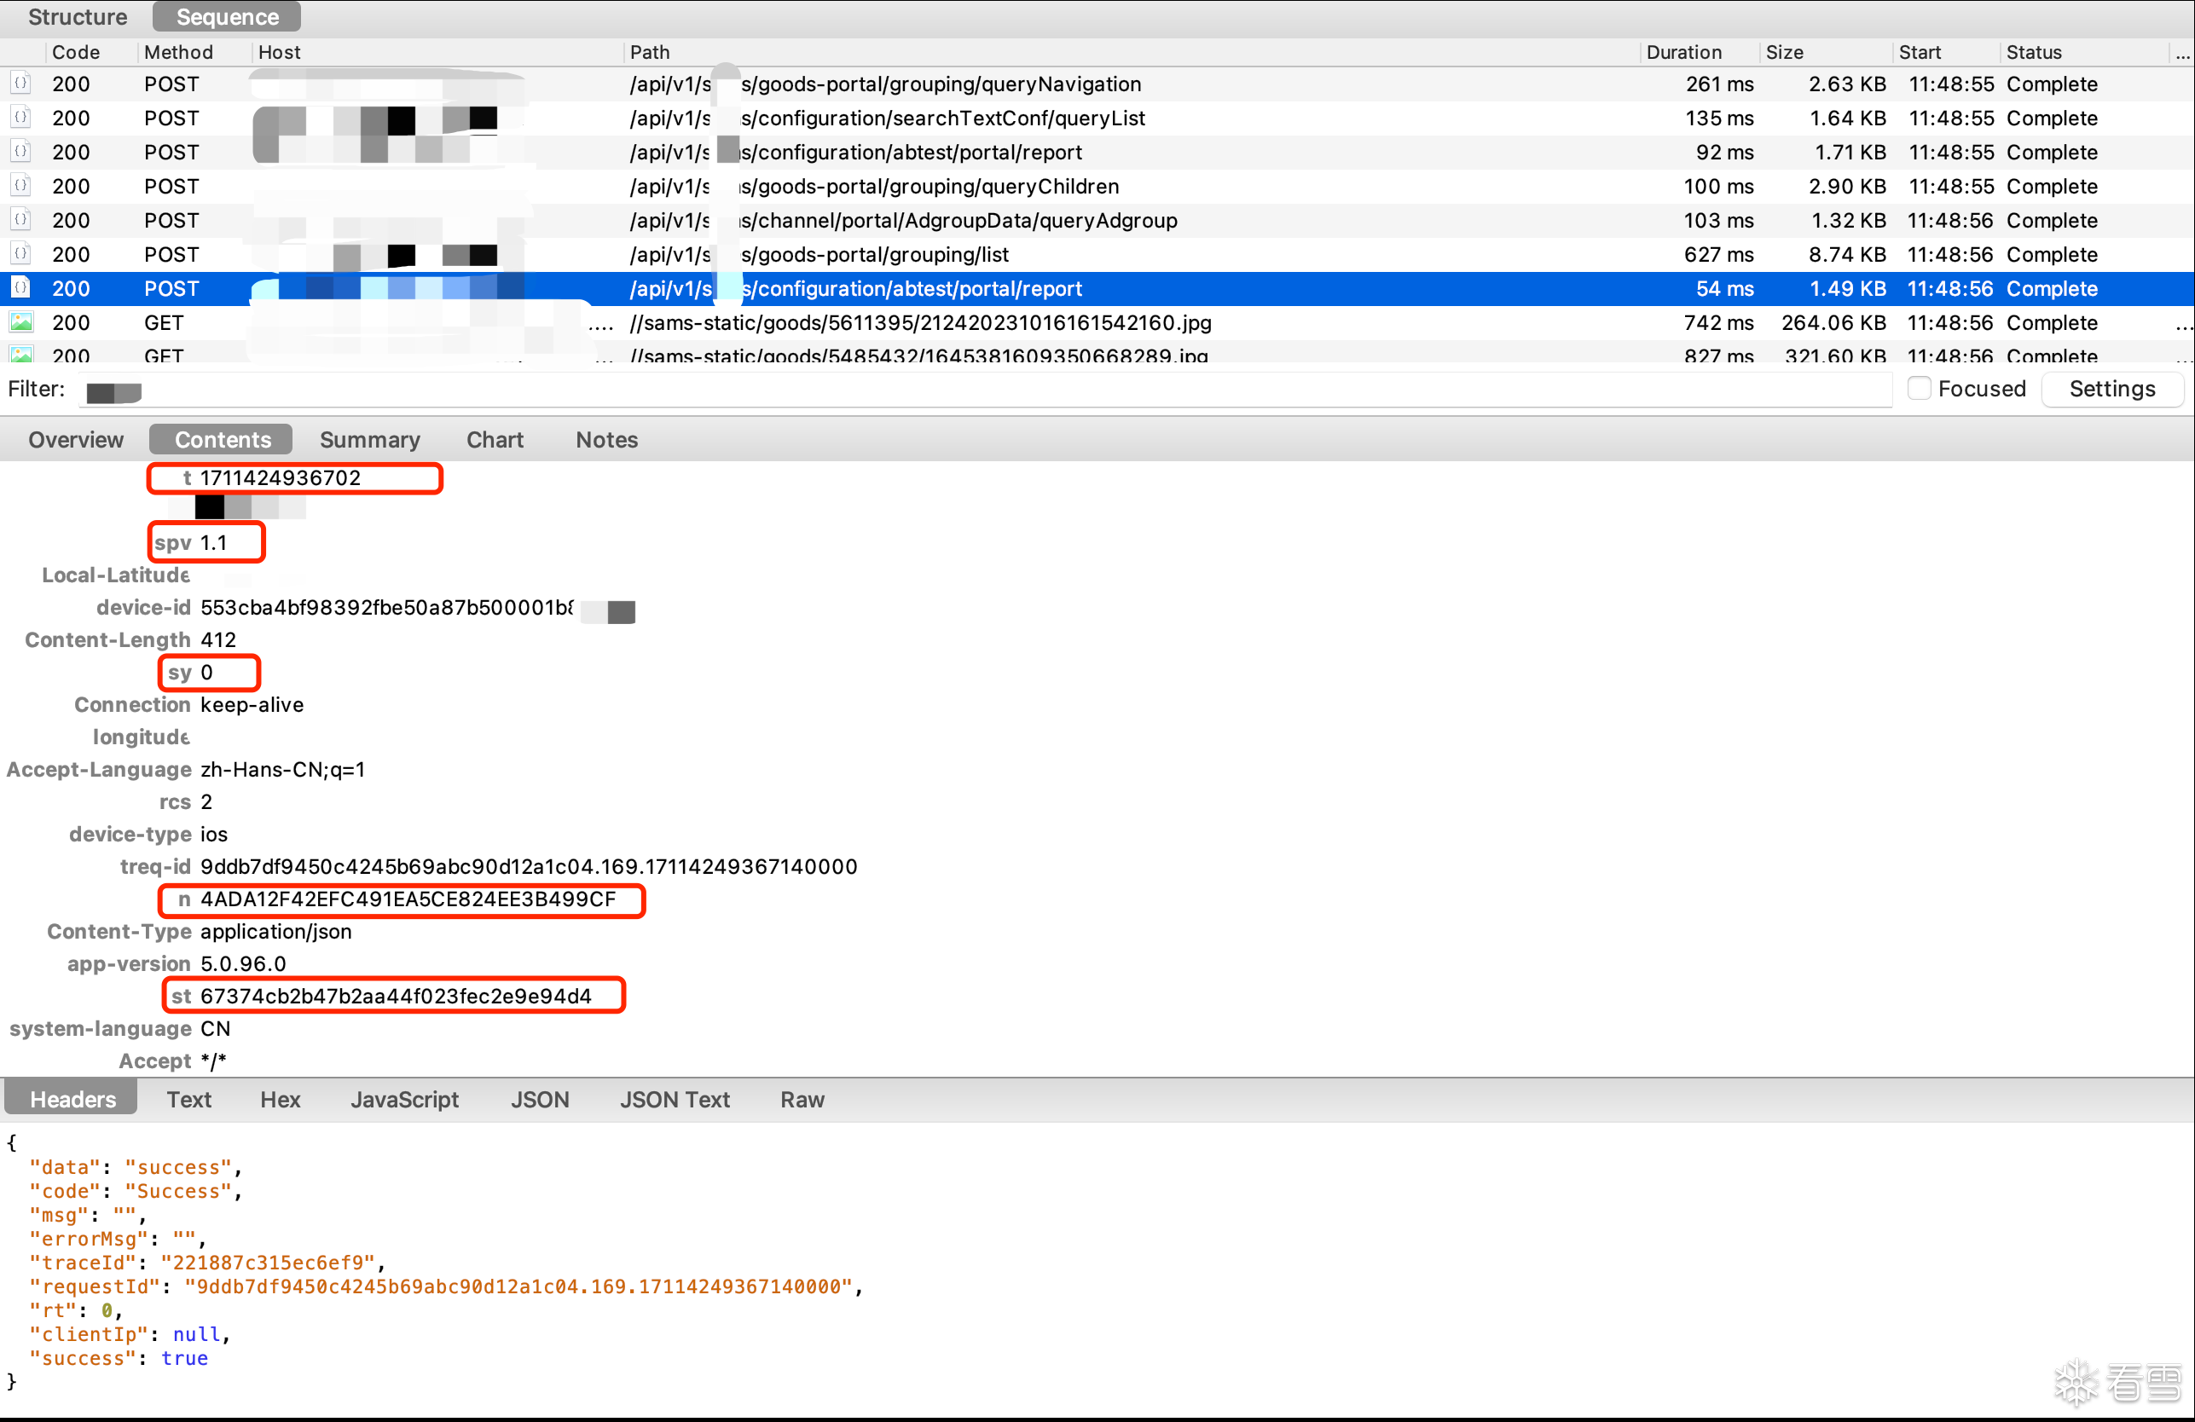Screen dimensions: 2195x1422
Task: Click file icon beside searchTextConf/queryList row
Action: point(20,118)
